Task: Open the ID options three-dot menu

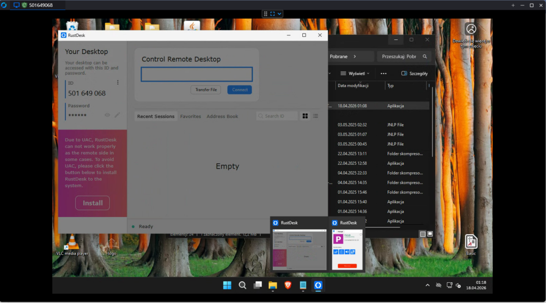Action: coord(118,83)
